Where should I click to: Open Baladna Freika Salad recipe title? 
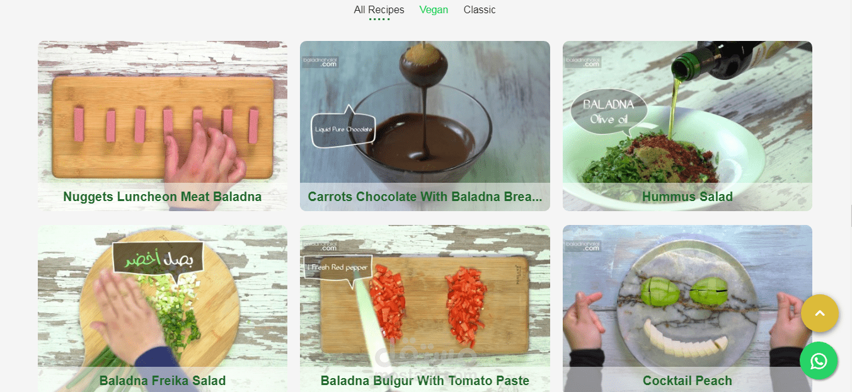(162, 381)
